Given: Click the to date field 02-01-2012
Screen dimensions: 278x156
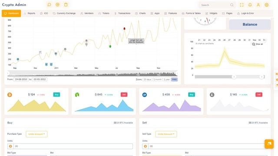Looking at the screenshot, I should click(40, 79).
